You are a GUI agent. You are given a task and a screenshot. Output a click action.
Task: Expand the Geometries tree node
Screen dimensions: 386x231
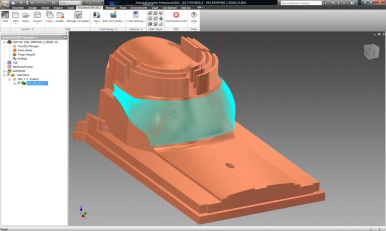click(x=4, y=71)
